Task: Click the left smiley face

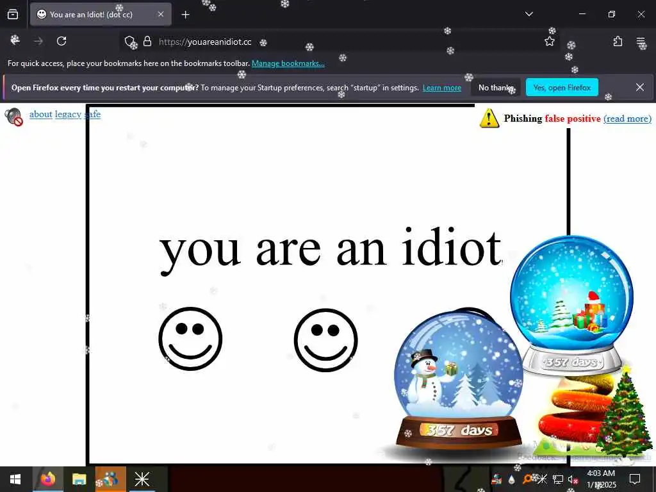Action: tap(190, 339)
